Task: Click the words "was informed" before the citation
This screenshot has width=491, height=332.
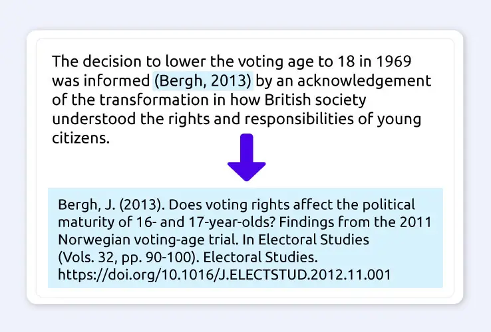Action: [100, 81]
